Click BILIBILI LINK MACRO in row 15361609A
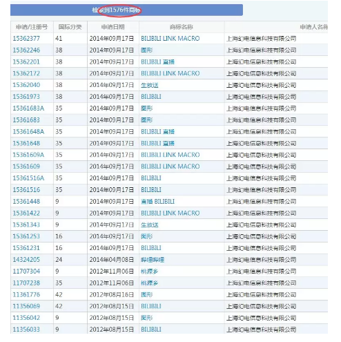 pos(170,155)
